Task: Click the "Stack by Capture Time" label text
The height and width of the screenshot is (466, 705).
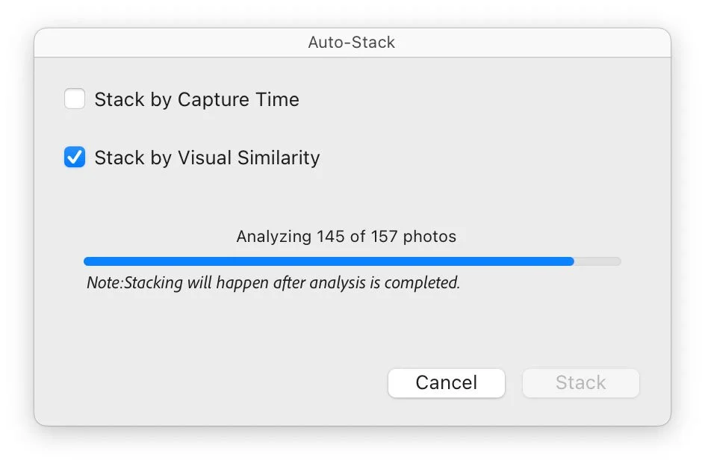Action: pyautogui.click(x=196, y=99)
